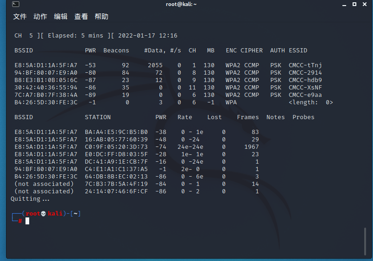
Task: Open the 动作 menu
Action: coord(40,16)
